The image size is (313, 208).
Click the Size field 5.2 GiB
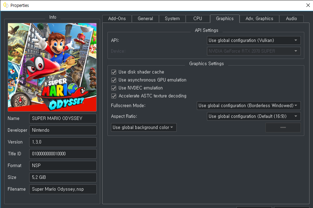pos(63,177)
